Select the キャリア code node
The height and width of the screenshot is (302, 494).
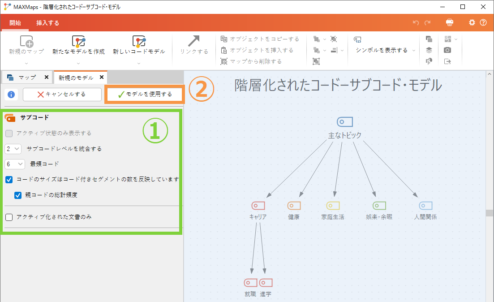[258, 206]
